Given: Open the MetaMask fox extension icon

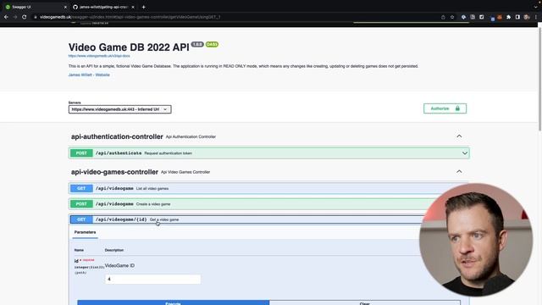Looking at the screenshot, I should [x=500, y=17].
